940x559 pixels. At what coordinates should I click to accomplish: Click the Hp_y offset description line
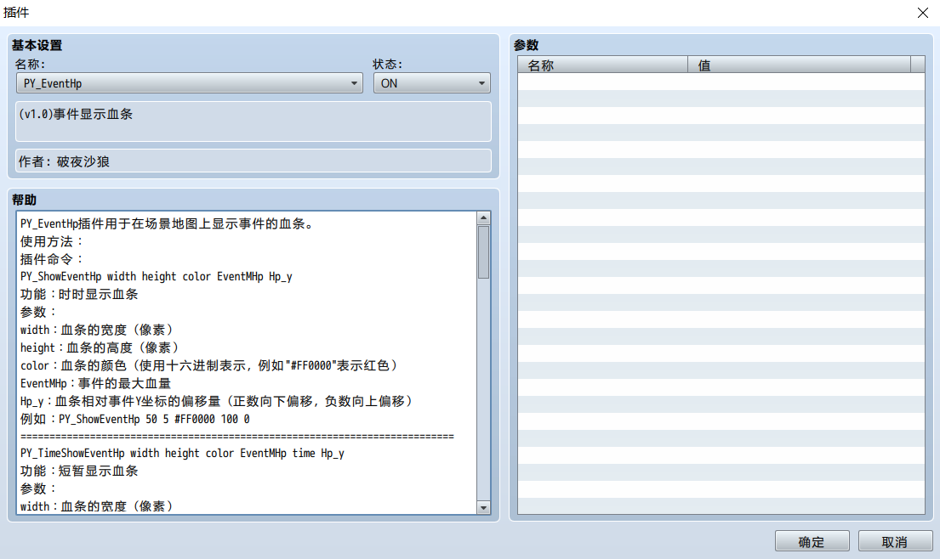click(216, 401)
